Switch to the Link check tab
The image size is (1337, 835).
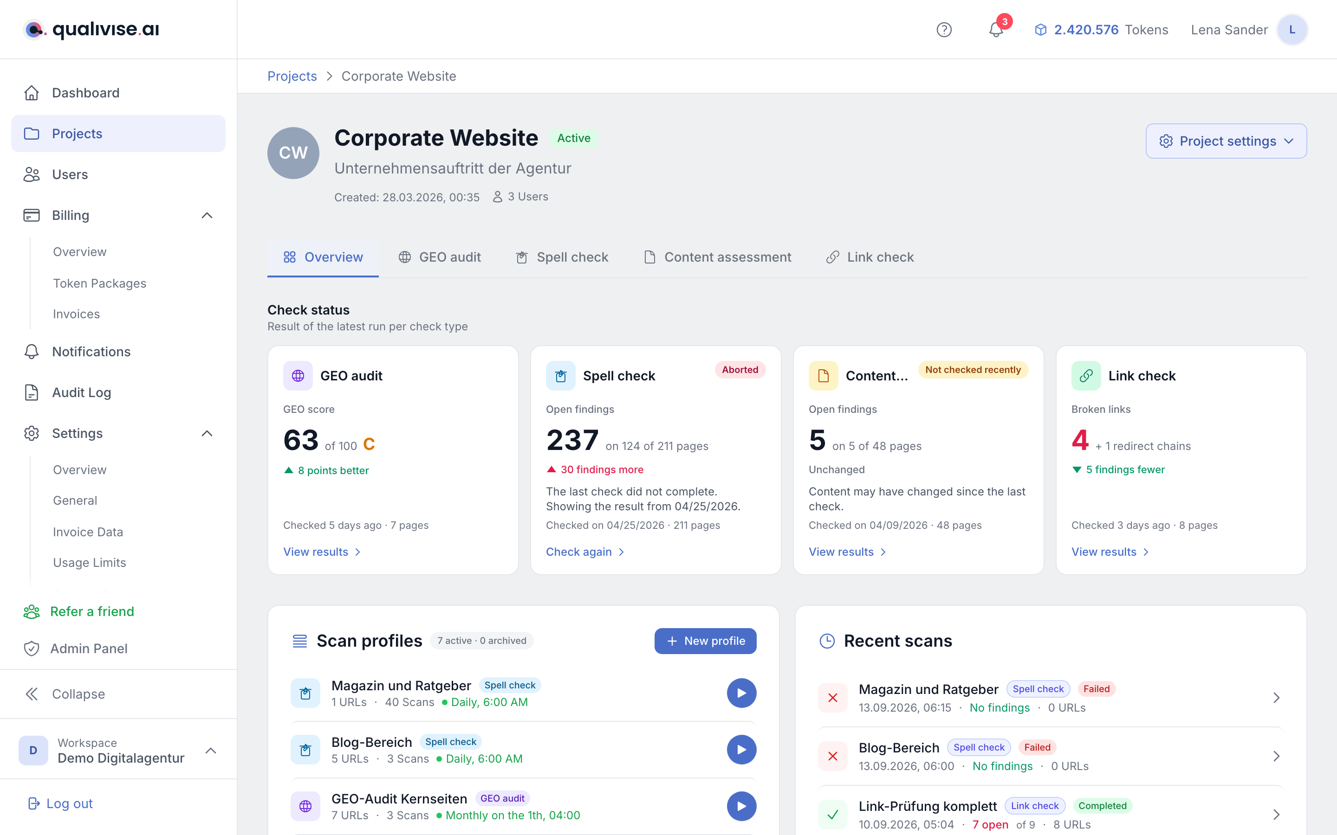coord(870,257)
